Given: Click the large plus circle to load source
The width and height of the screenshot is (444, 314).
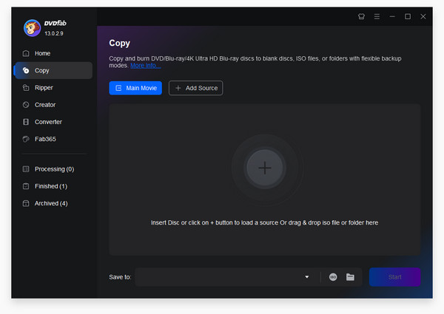Looking at the screenshot, I should [264, 168].
